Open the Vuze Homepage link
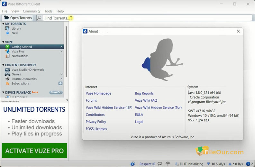Viewport: 255px width, 167px height. (x=98, y=93)
